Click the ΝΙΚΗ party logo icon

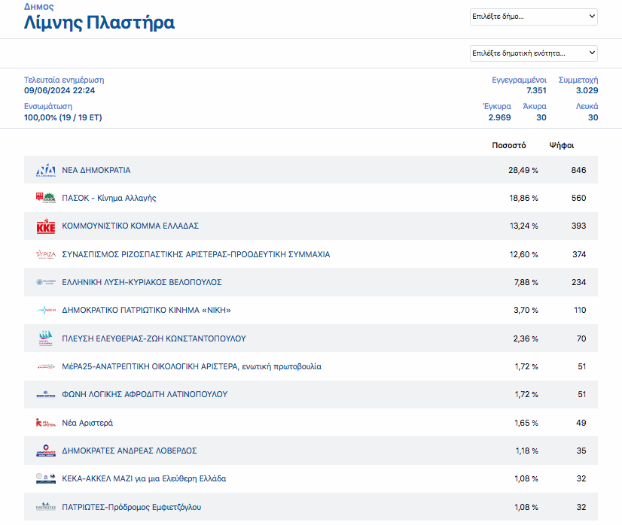46,310
